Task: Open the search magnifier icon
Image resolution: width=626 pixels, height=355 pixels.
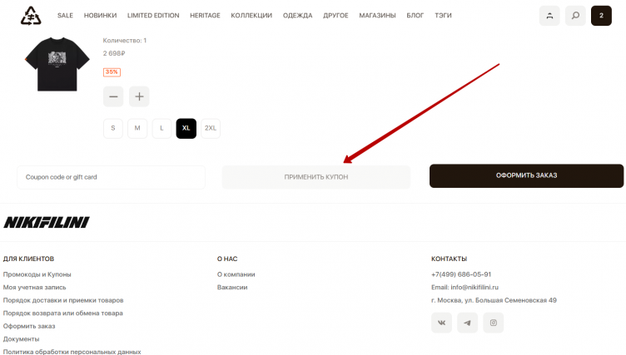Action: tap(575, 16)
